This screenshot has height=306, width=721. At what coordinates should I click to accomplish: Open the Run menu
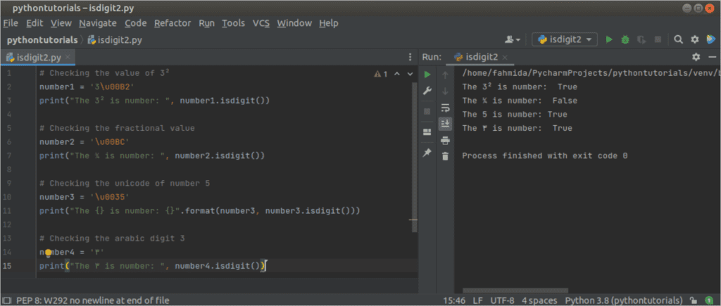(x=206, y=23)
